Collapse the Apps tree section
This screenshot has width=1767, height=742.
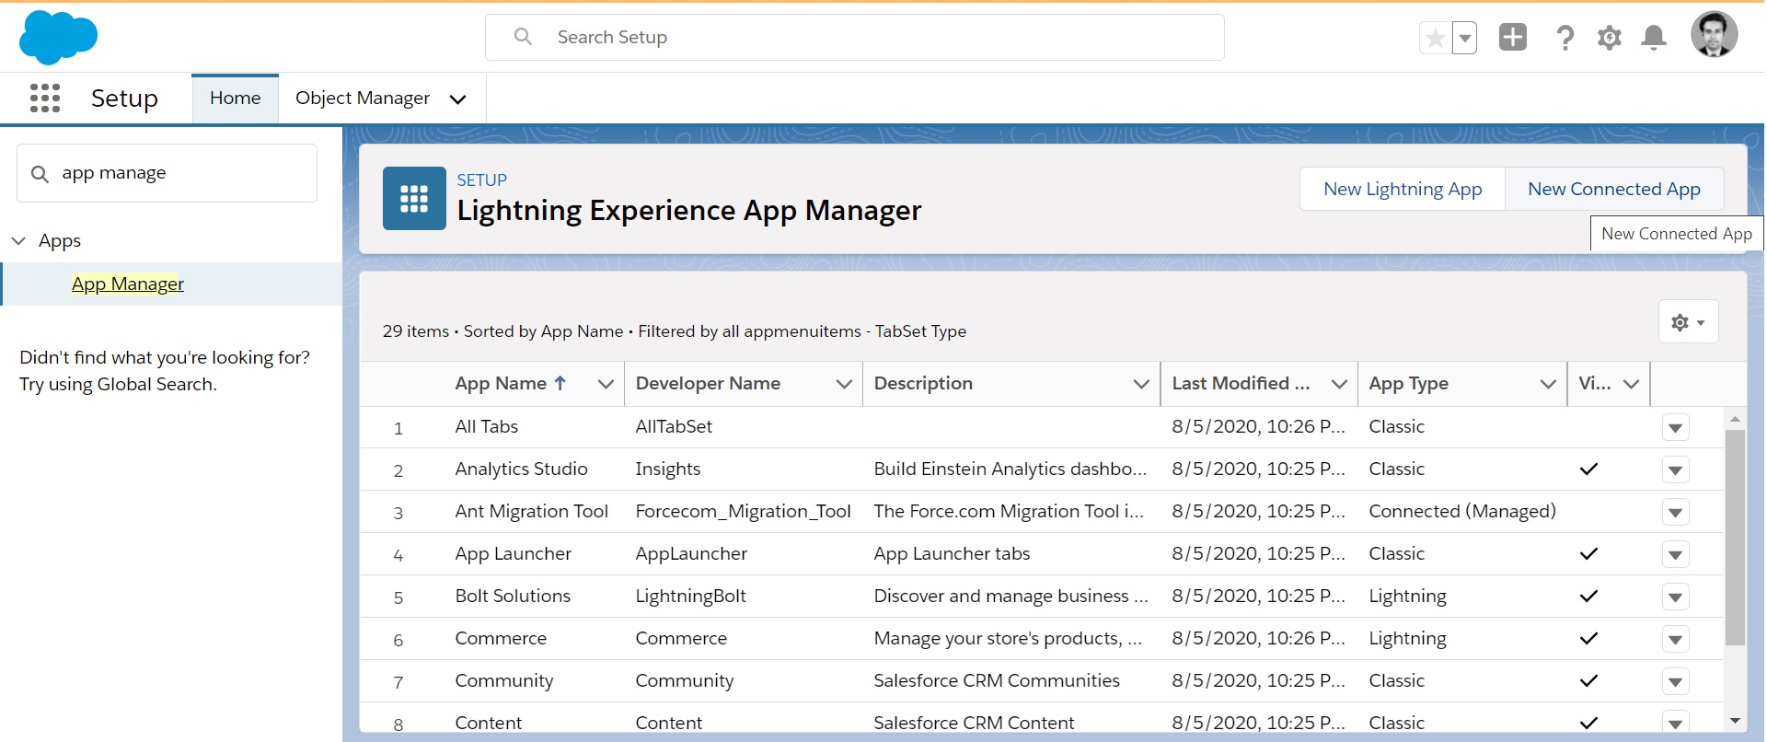pyautogui.click(x=18, y=241)
